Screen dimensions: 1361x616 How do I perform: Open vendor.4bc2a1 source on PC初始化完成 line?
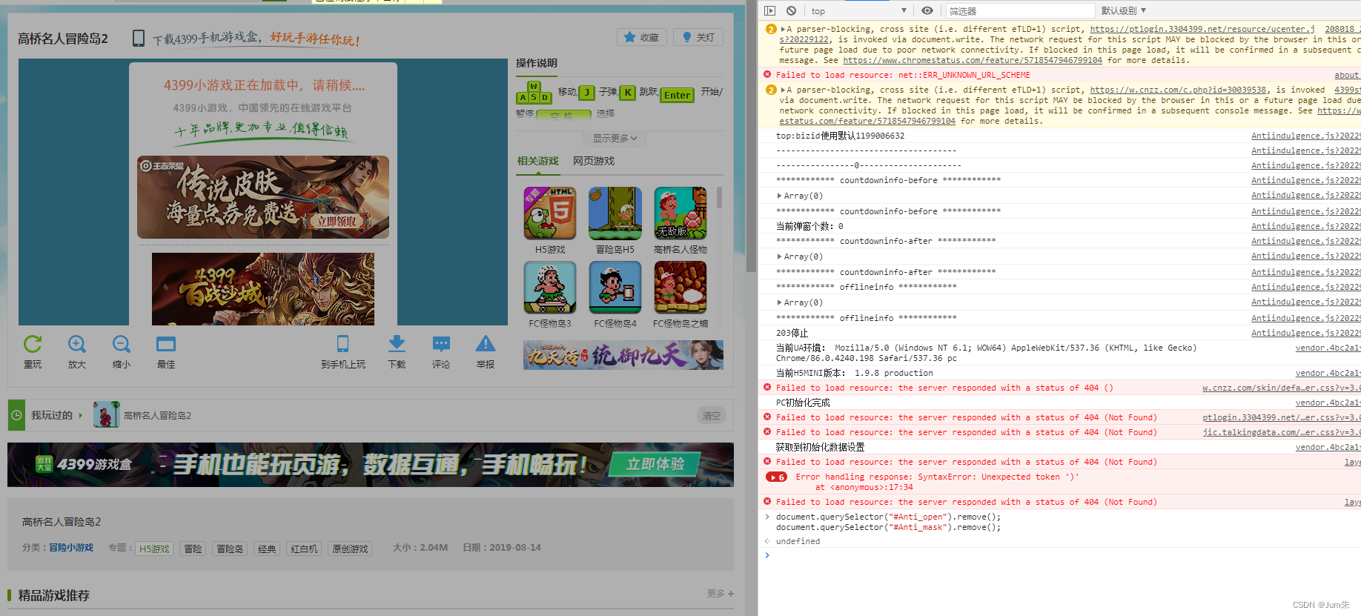(x=1327, y=403)
